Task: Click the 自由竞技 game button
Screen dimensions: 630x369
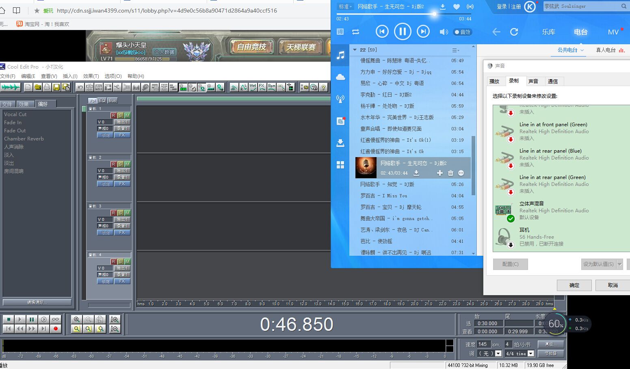Action: click(x=251, y=47)
